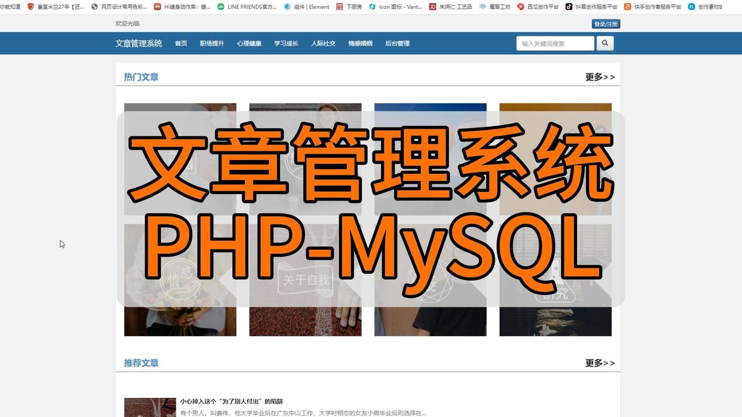Click 情感婚姻 navigation icon
742x417 pixels.
pos(360,43)
